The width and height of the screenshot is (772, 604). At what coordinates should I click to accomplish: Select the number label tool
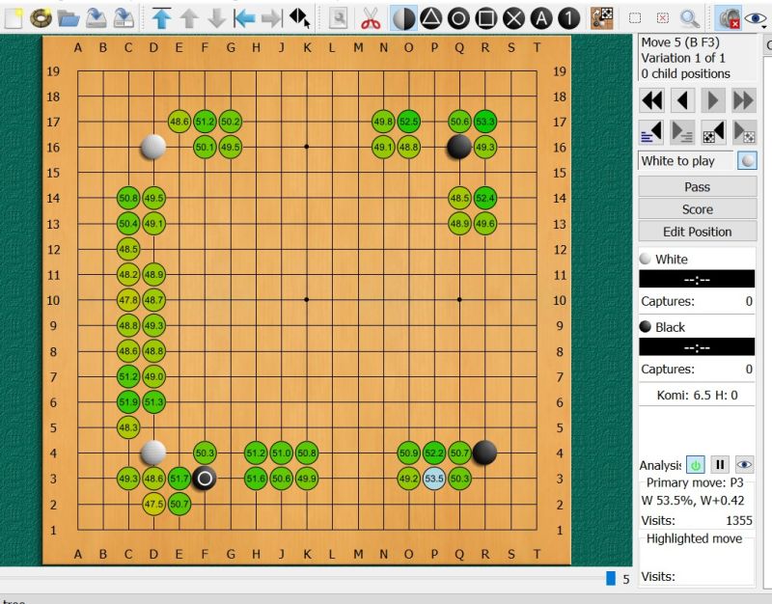click(571, 17)
